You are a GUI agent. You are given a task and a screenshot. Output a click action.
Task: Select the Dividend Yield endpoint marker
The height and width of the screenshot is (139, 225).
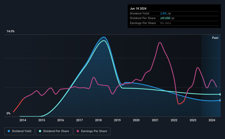[x=220, y=100]
